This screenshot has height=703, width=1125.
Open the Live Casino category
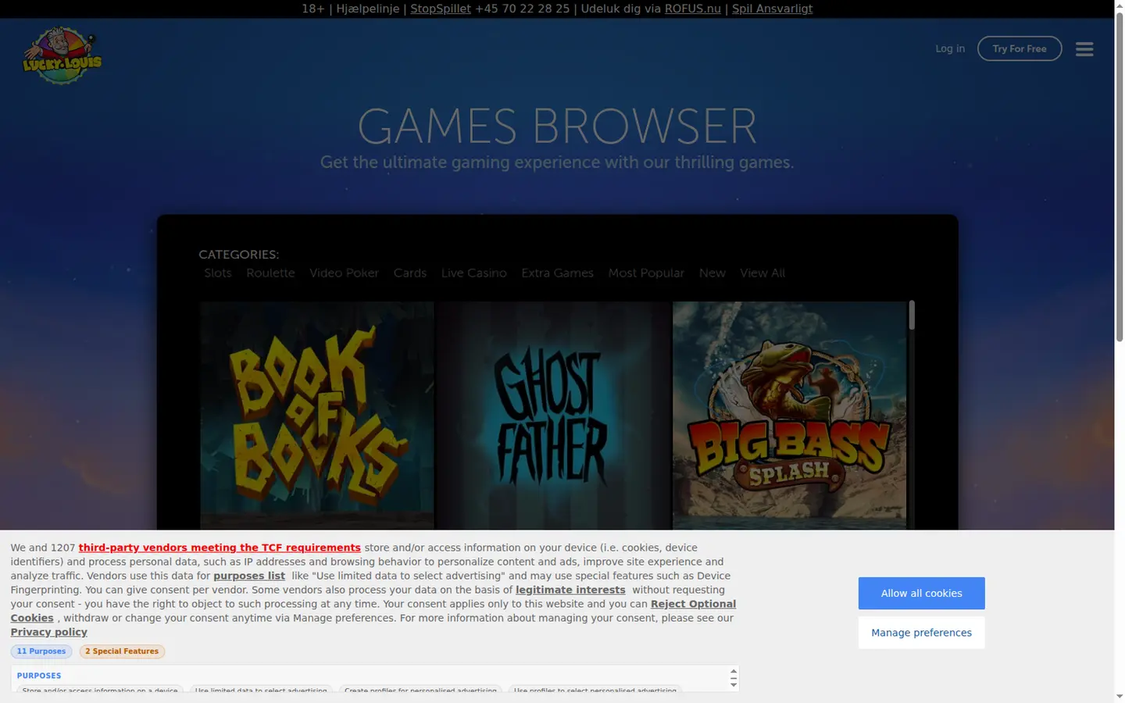coord(473,273)
